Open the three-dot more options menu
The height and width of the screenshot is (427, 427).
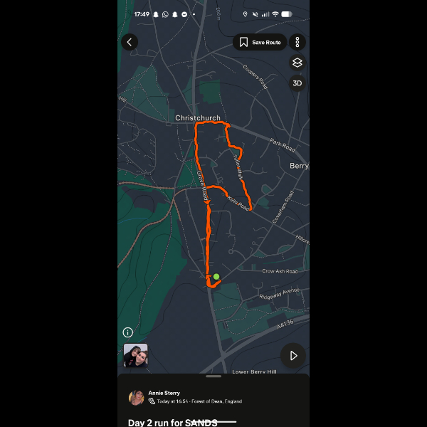point(297,42)
